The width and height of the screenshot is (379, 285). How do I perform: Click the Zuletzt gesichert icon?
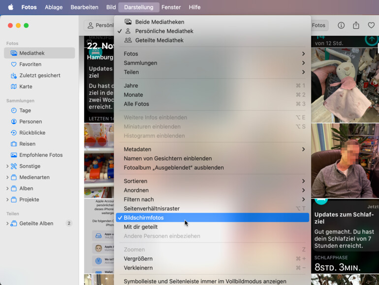point(14,75)
